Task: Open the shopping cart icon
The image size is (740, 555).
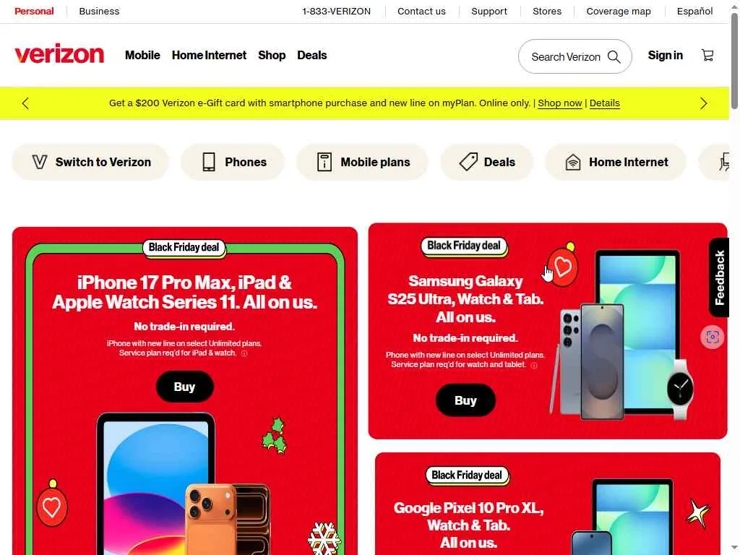Action: tap(707, 55)
